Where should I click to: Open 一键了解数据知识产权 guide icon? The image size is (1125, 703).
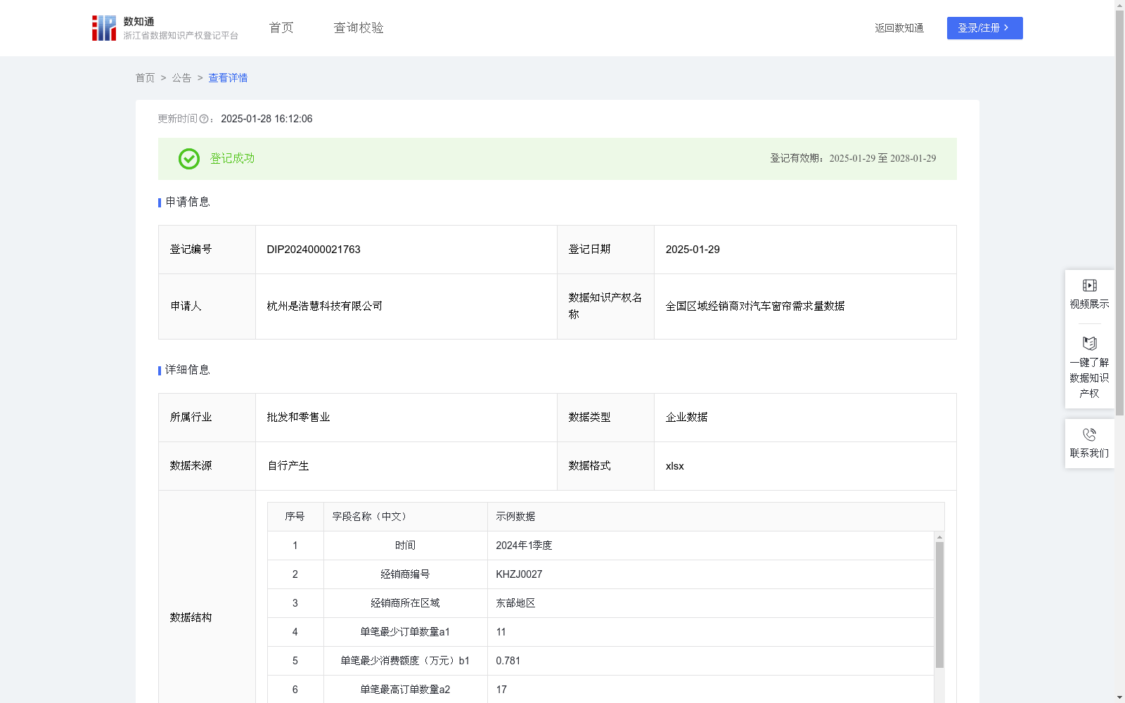(x=1089, y=344)
